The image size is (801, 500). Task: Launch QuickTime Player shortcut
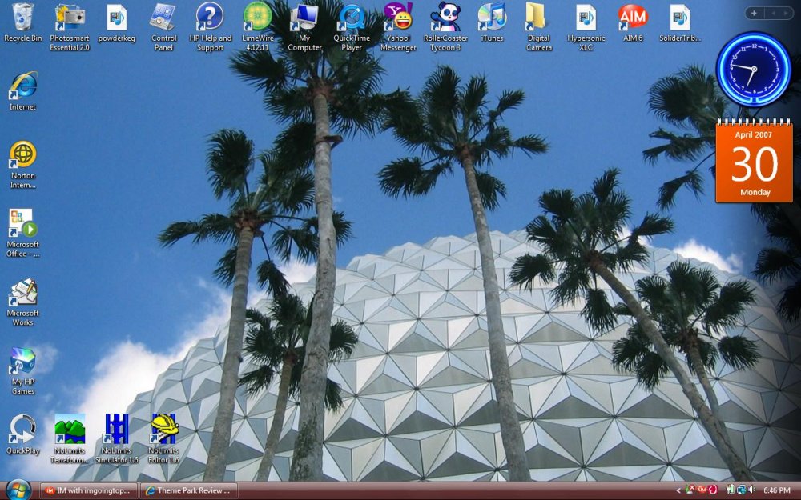[x=352, y=18]
